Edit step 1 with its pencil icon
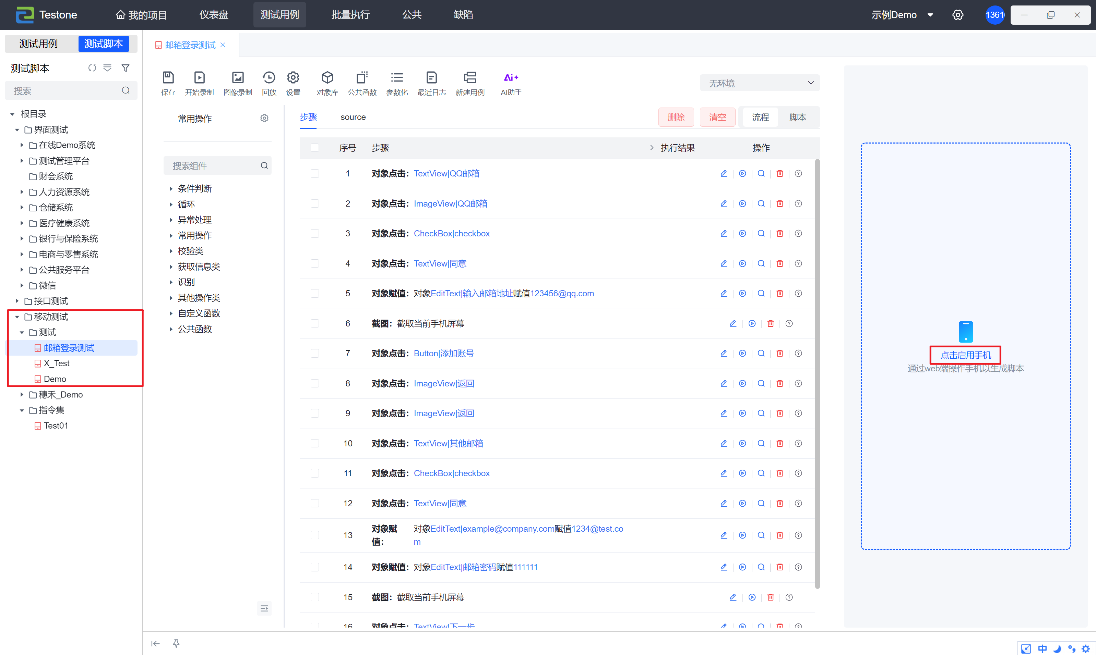 click(724, 173)
